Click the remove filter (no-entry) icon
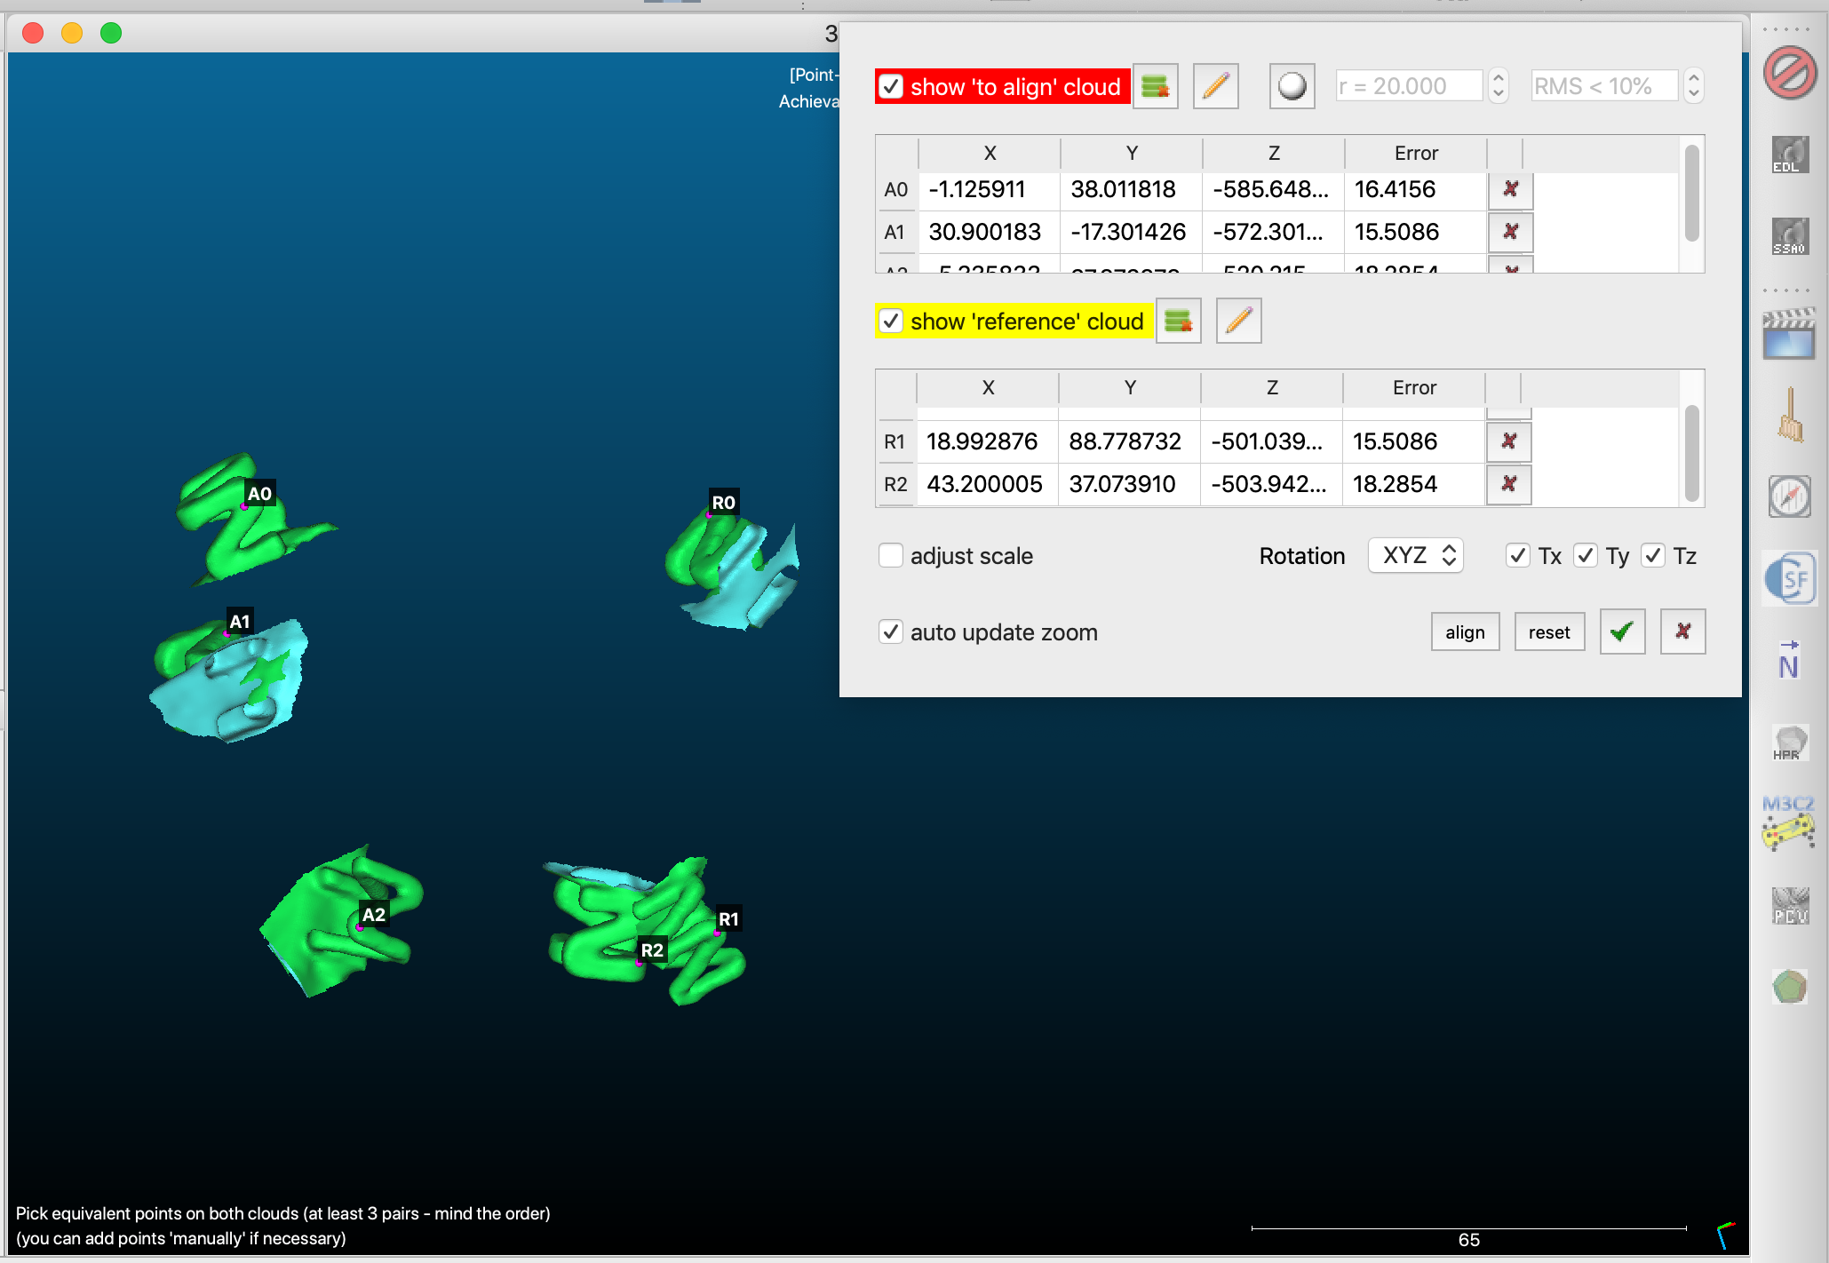This screenshot has width=1829, height=1263. (1790, 74)
